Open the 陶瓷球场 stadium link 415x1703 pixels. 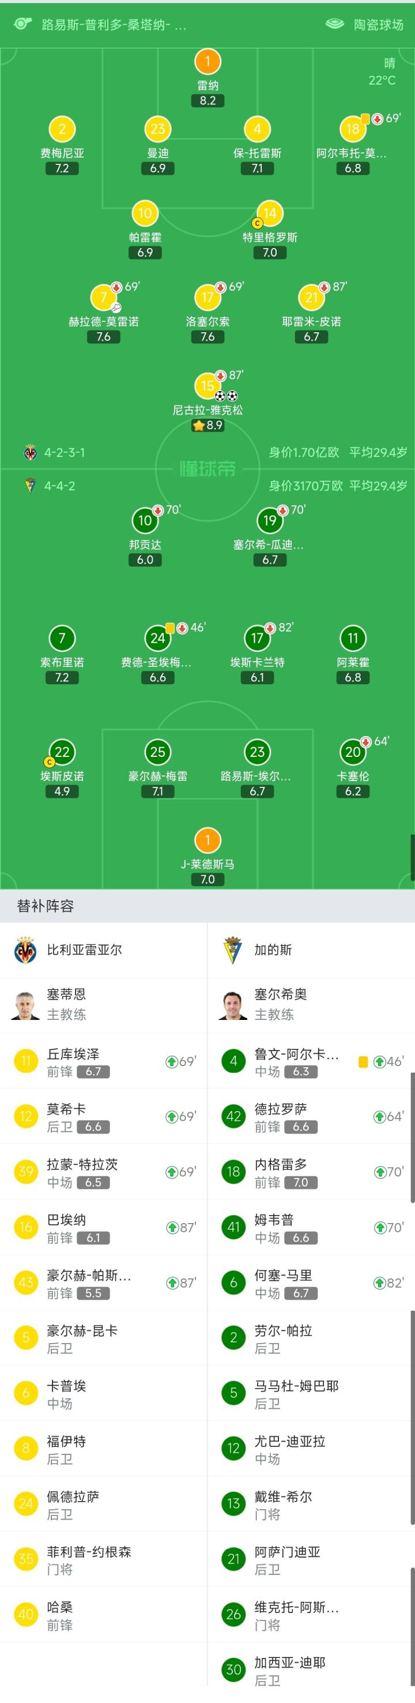378,24
